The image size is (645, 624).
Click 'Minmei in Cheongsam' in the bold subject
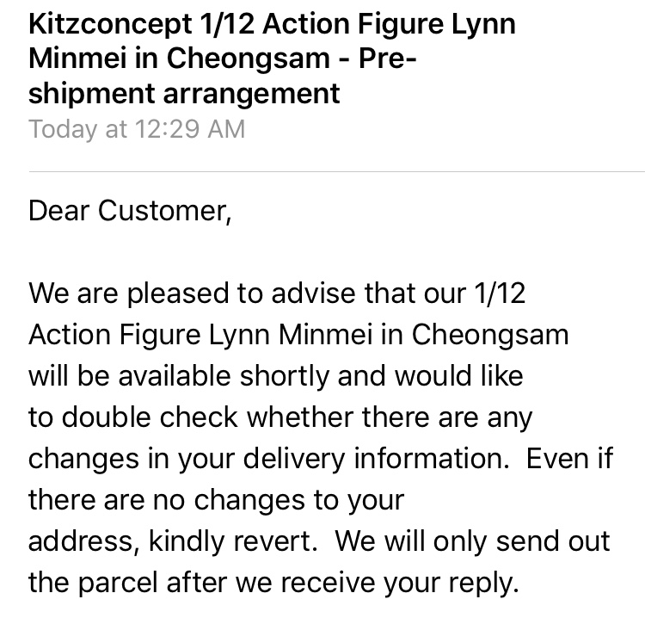coord(180,58)
